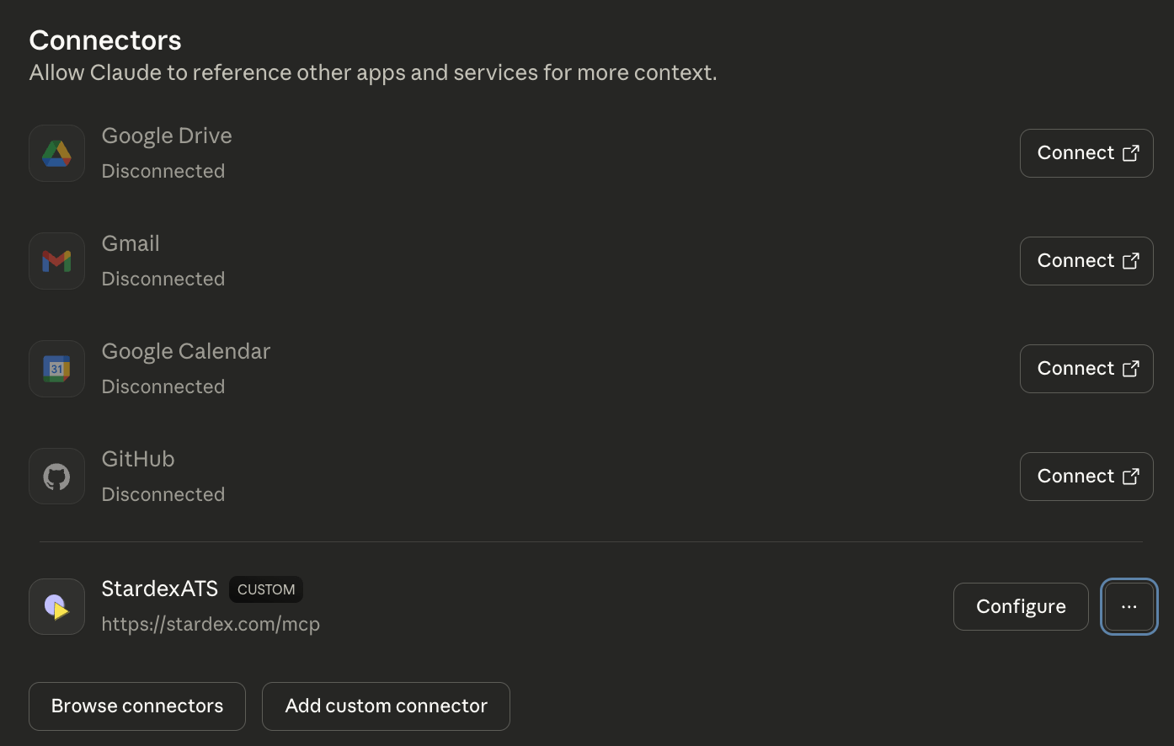The width and height of the screenshot is (1174, 746).
Task: Click the GitHub octocat icon
Action: 56,477
